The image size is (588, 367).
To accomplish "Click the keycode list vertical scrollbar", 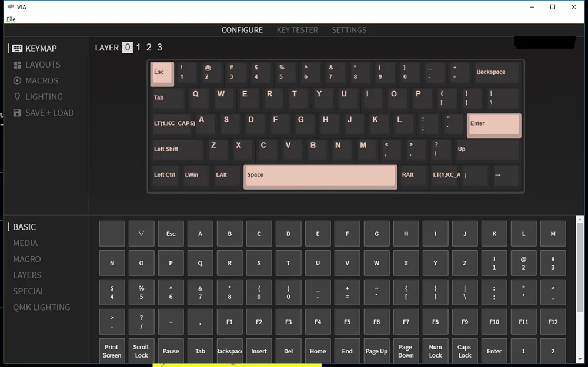I will click(x=580, y=264).
